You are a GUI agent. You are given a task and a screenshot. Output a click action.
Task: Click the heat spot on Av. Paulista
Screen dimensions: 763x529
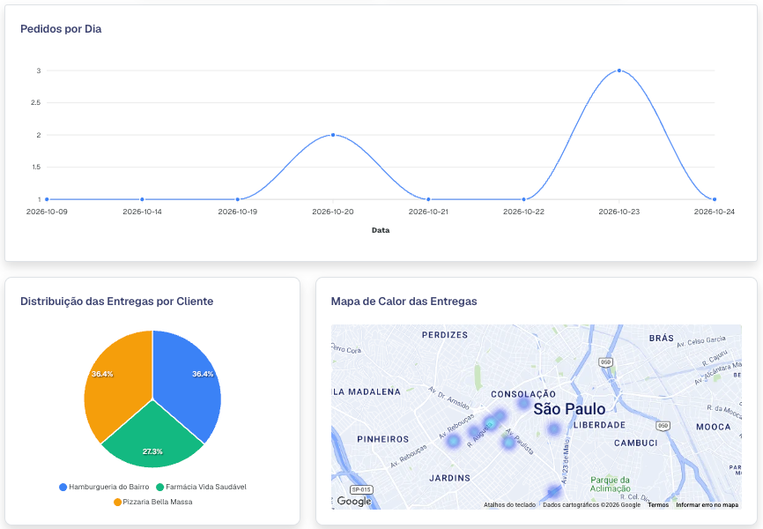(x=508, y=443)
